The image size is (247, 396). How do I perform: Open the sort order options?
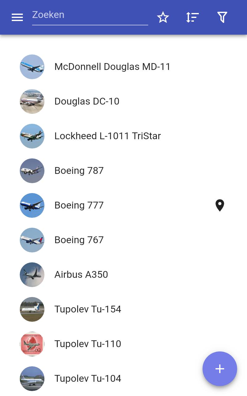pos(192,17)
